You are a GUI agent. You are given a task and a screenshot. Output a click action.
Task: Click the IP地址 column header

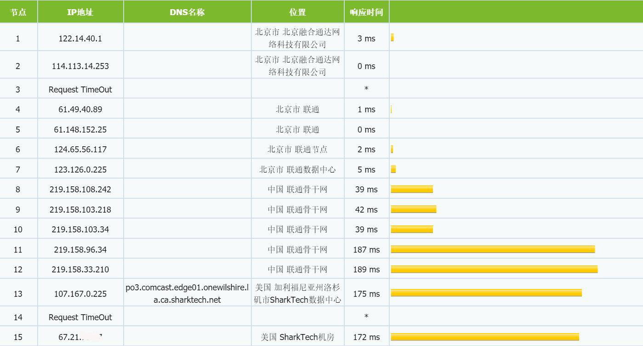80,12
